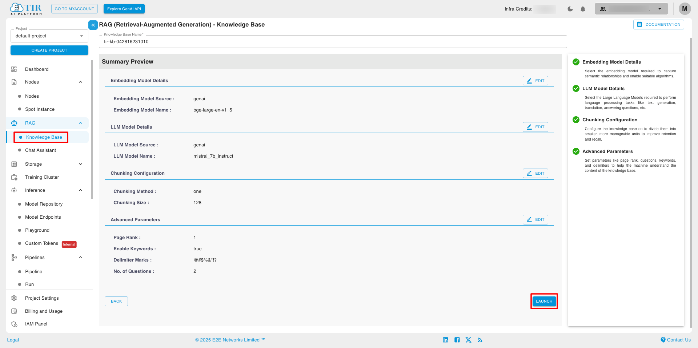
Task: Click the user avatar M icon
Action: (x=685, y=9)
